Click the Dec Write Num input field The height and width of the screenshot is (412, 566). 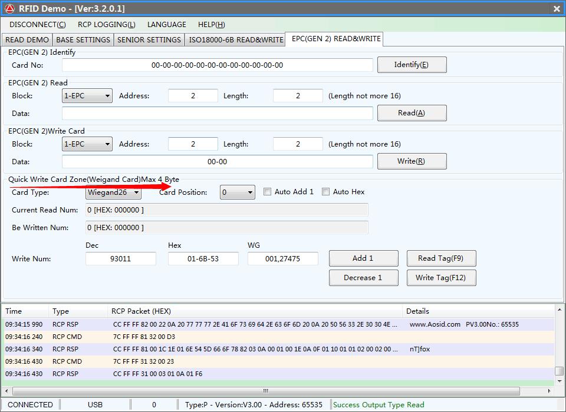[121, 259]
